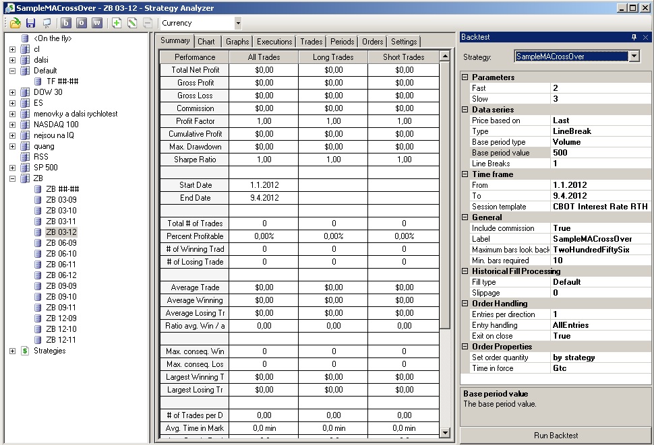Click the Long Trades column header
This screenshot has height=445, width=654.
pyautogui.click(x=333, y=57)
